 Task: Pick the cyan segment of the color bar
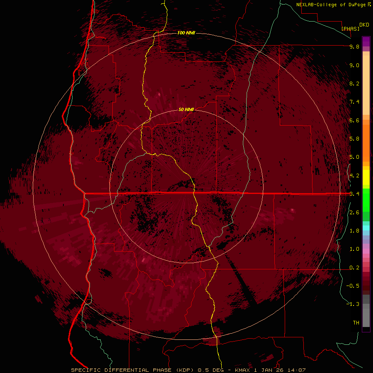[366, 228]
